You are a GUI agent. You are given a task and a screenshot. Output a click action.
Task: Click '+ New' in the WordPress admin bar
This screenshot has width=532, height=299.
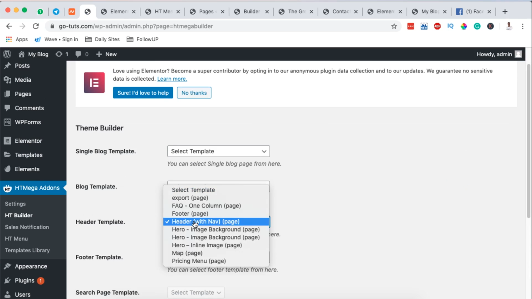pos(106,54)
